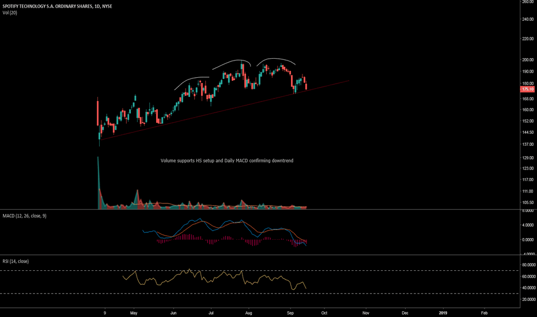Click the Jul label on the time axis
The image size is (537, 317).
pyautogui.click(x=211, y=313)
